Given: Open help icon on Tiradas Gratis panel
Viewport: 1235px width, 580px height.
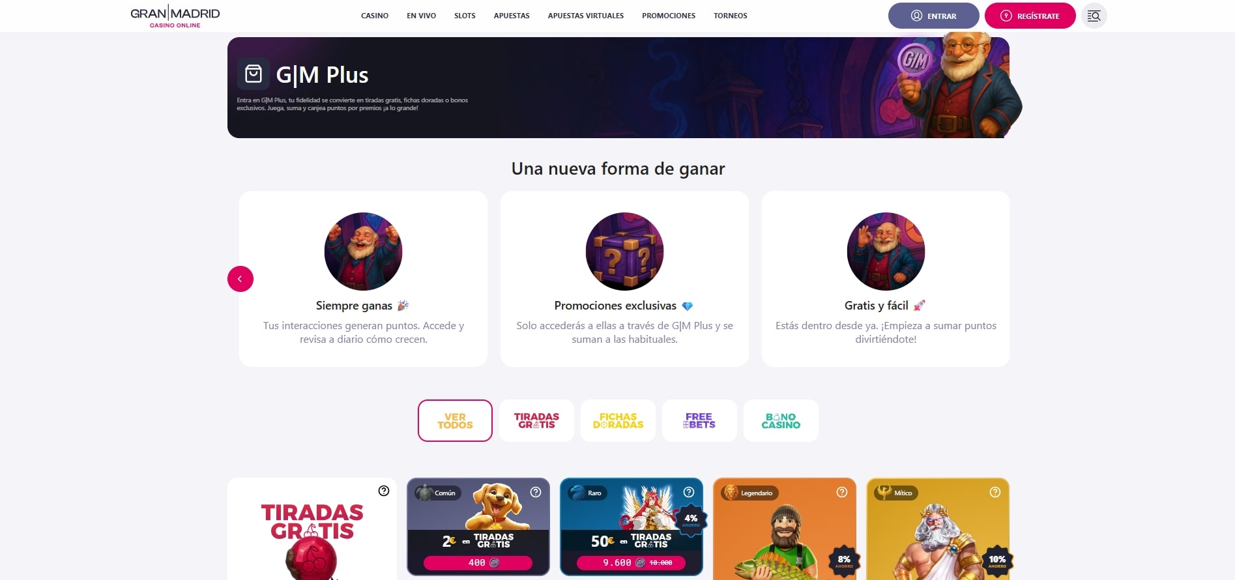Looking at the screenshot, I should click(384, 491).
